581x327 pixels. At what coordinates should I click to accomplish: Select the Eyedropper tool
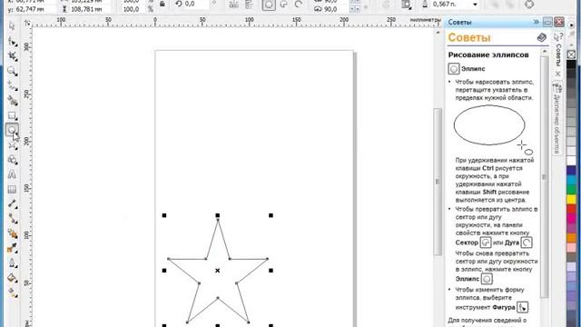click(x=12, y=248)
